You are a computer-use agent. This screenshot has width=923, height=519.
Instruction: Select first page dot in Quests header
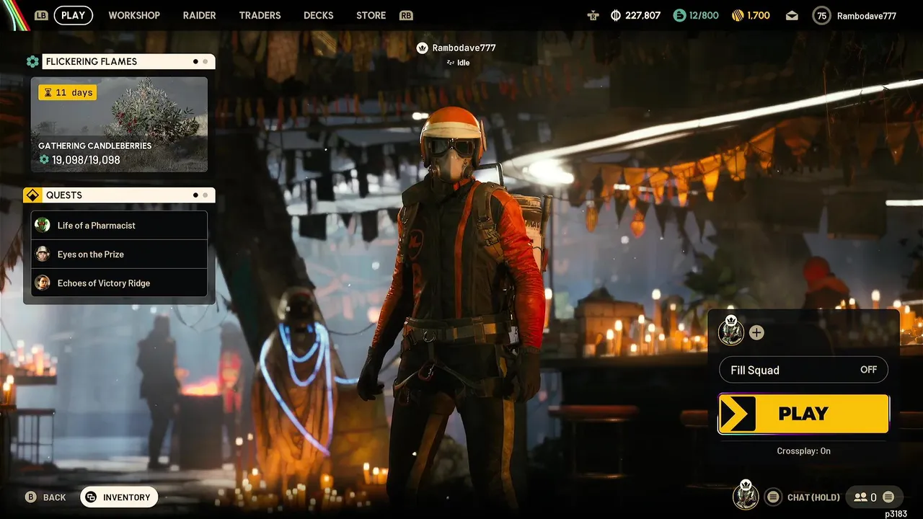point(195,195)
